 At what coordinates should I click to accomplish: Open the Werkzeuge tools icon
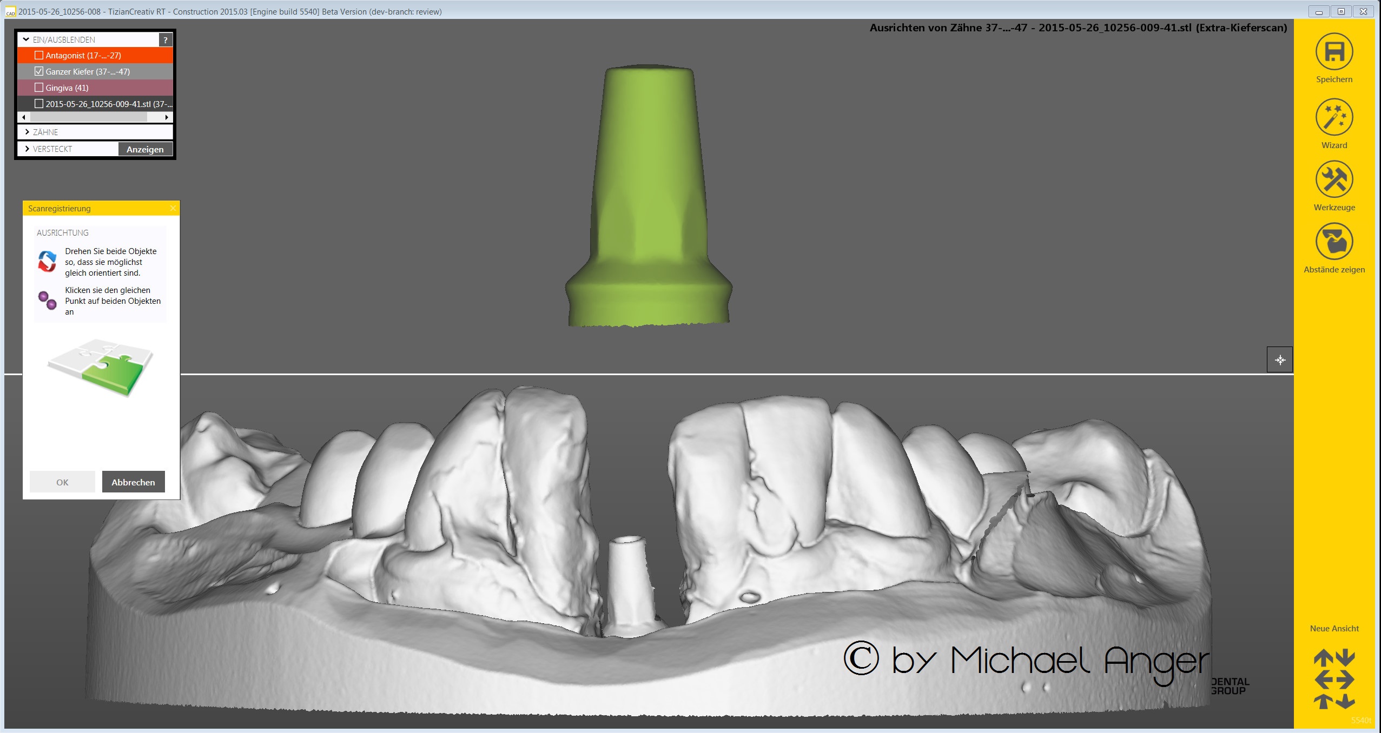1334,179
